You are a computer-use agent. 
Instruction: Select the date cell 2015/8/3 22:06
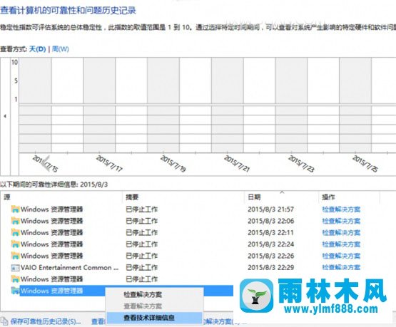tap(270, 221)
